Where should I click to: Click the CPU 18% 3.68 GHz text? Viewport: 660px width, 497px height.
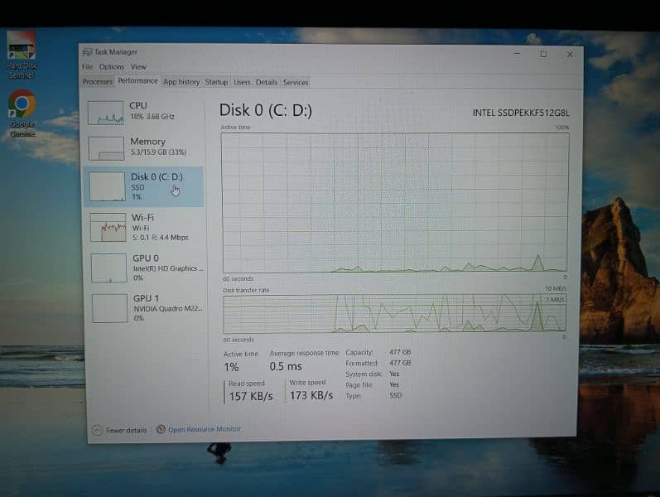pos(152,117)
